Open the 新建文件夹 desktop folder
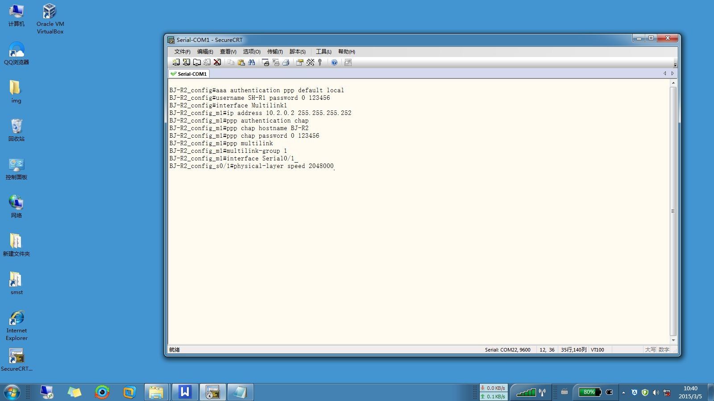 pos(17,245)
